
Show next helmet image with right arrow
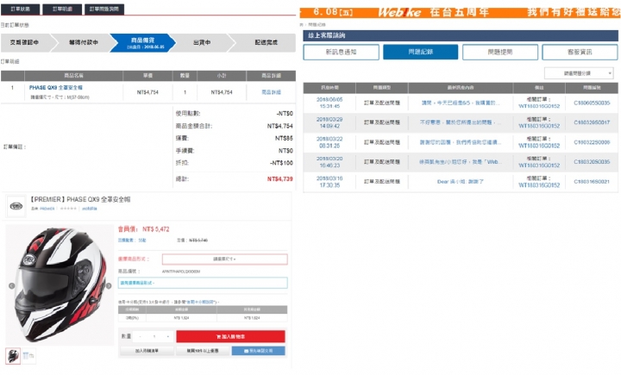pyautogui.click(x=109, y=285)
